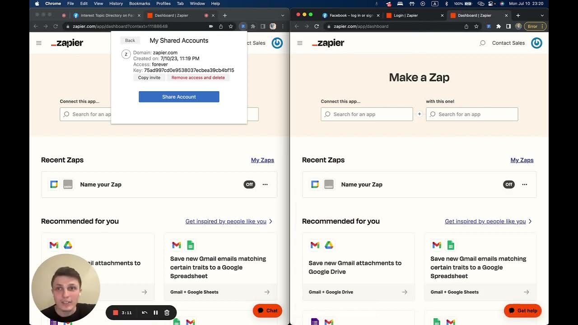Expand tab search chevron in left Chrome window

[283, 15]
